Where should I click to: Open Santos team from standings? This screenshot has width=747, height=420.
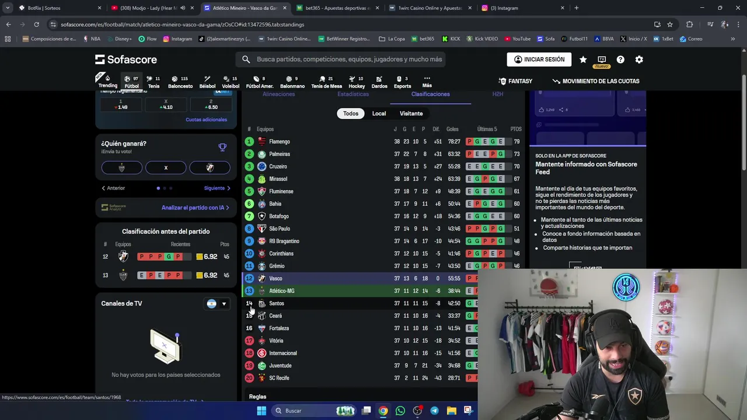[276, 303]
